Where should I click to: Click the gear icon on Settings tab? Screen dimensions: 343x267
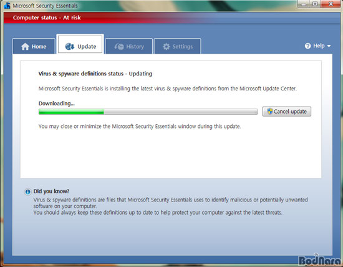[167, 46]
